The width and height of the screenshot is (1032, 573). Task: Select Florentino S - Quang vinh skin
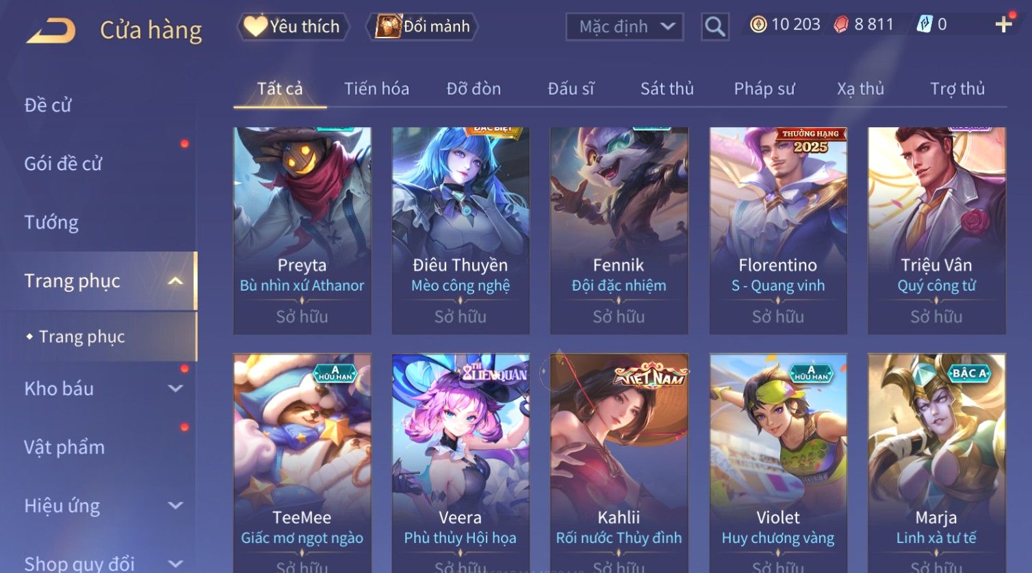pyautogui.click(x=778, y=230)
